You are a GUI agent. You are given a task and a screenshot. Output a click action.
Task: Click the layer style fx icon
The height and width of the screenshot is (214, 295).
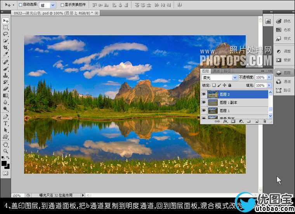point(226,121)
